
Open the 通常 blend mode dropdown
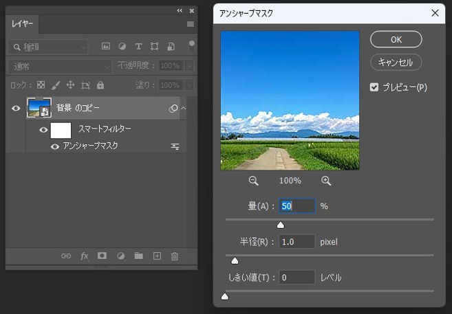60,67
